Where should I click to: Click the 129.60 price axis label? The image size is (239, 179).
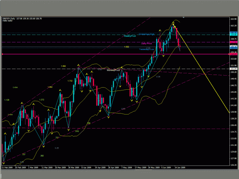(x=234, y=152)
